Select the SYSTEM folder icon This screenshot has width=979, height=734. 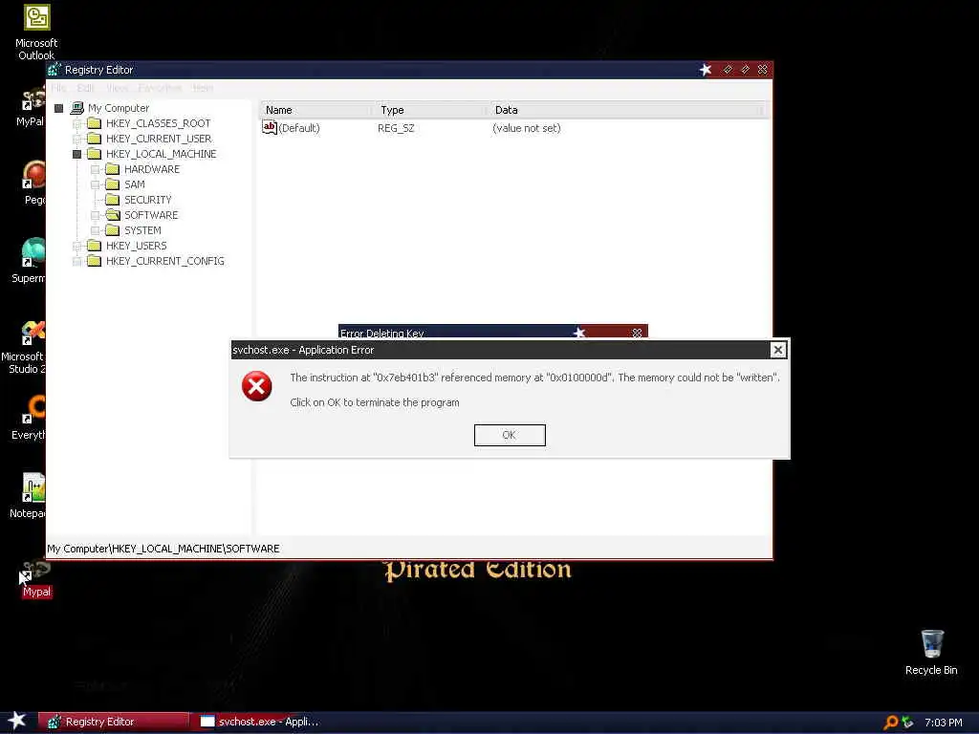(x=113, y=230)
